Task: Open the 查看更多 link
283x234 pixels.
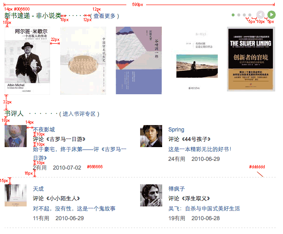Action: coord(104,16)
